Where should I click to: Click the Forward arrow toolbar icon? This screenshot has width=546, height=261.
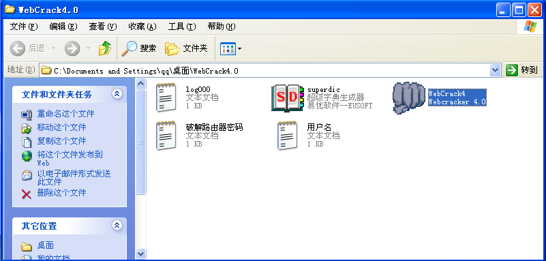(72, 48)
